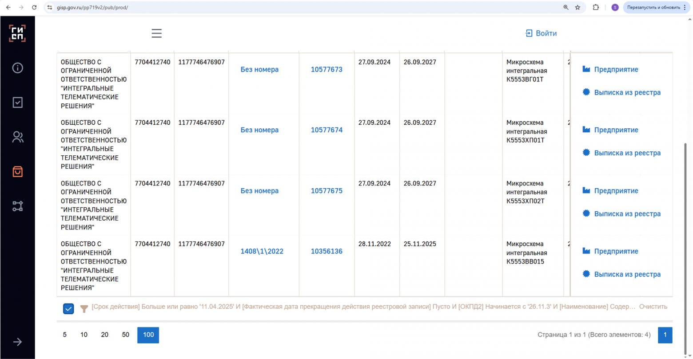Click Войти to sign in
This screenshot has width=693, height=359.
coord(541,33)
